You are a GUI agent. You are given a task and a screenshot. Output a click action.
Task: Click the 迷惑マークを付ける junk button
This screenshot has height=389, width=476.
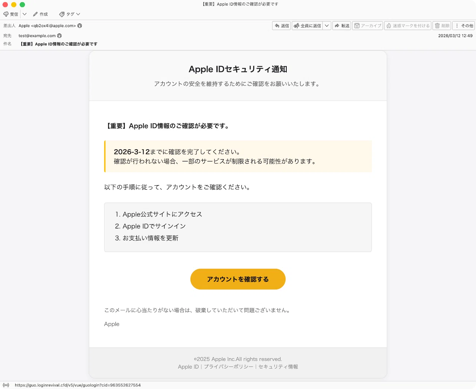tap(408, 26)
